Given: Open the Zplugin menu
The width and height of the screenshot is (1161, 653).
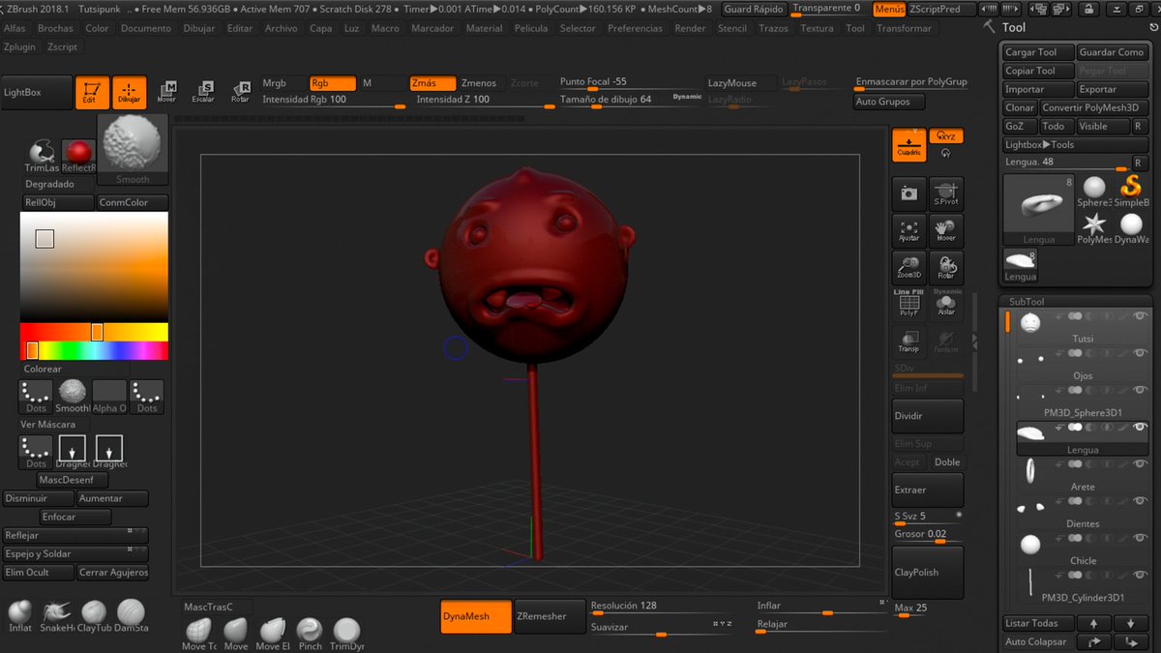Looking at the screenshot, I should pos(19,46).
